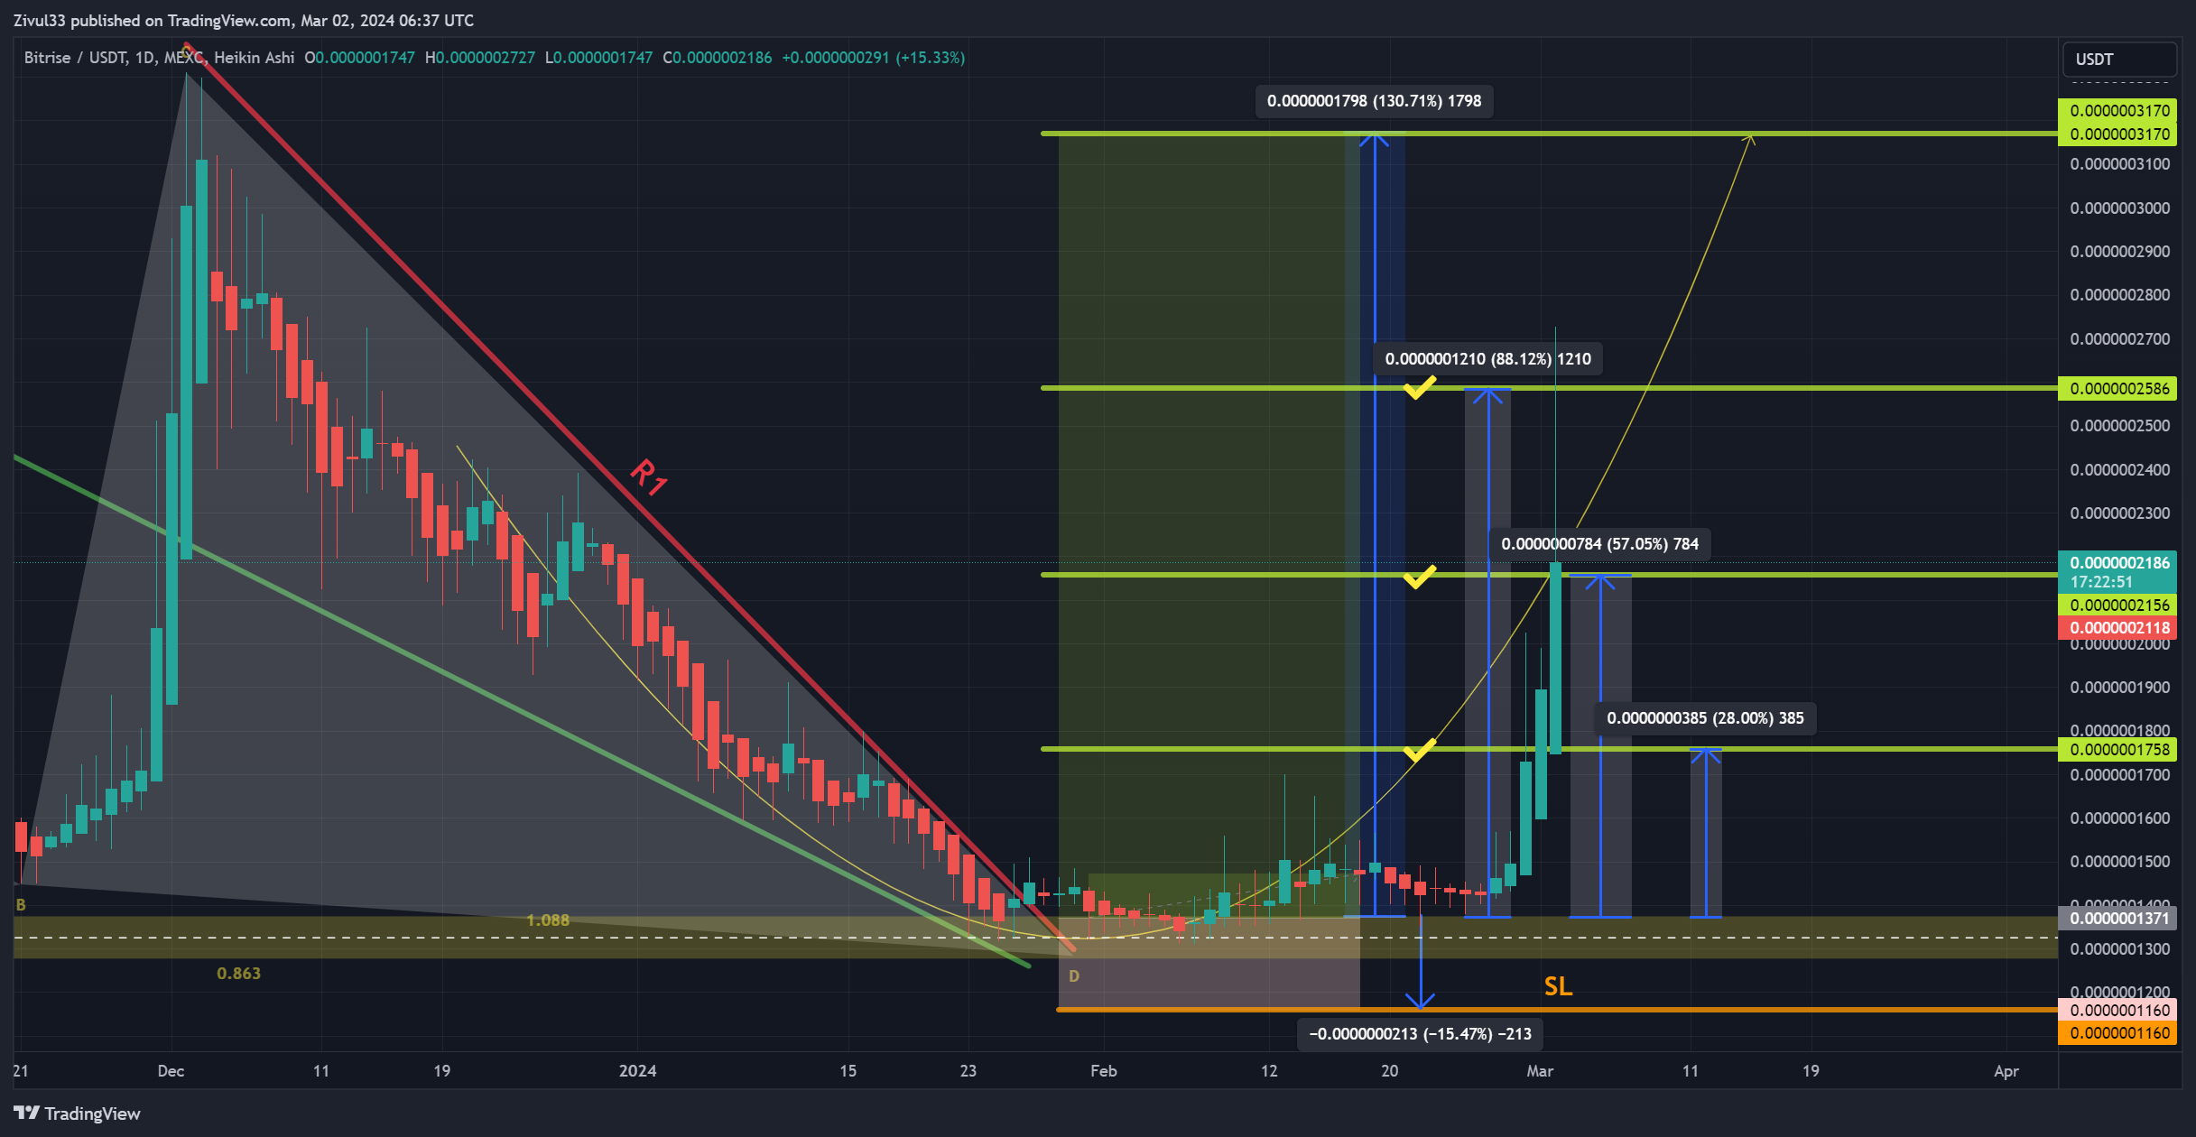Click the red R1 trendline label
2196x1137 pixels.
click(648, 476)
